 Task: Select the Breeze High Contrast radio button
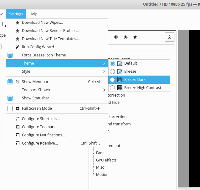112,88
